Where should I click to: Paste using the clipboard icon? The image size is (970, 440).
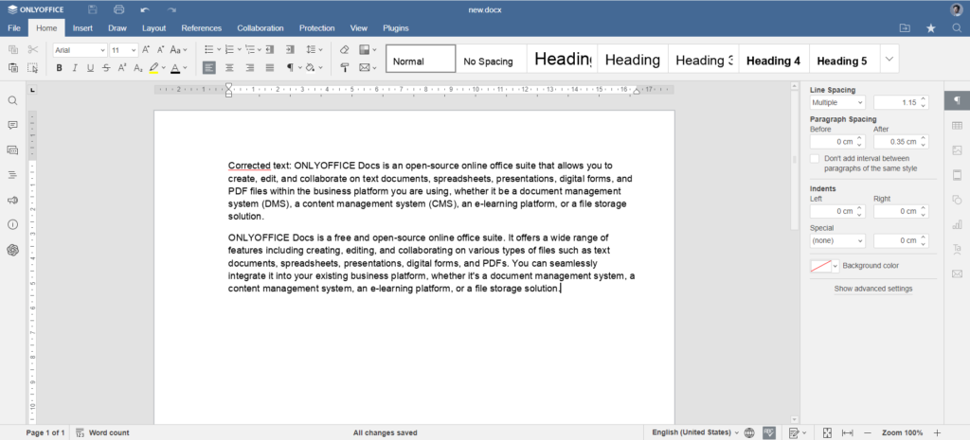pos(13,67)
